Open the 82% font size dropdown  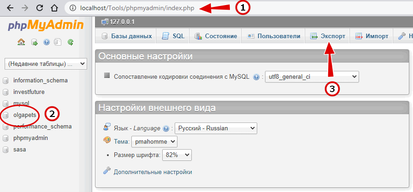tap(177, 155)
